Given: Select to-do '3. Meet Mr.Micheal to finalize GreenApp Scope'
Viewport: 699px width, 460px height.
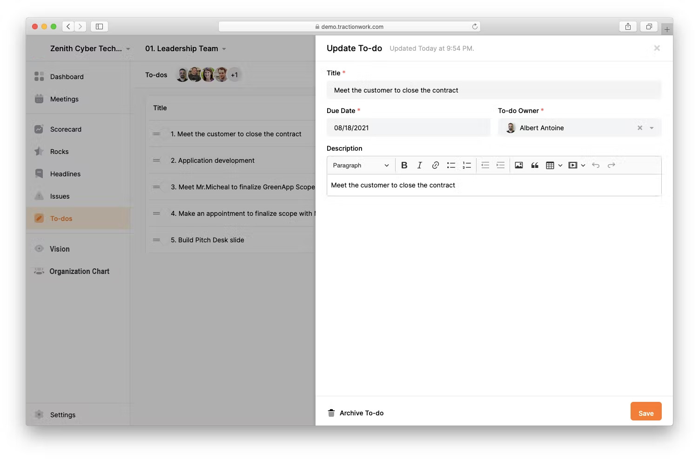Looking at the screenshot, I should pyautogui.click(x=243, y=187).
